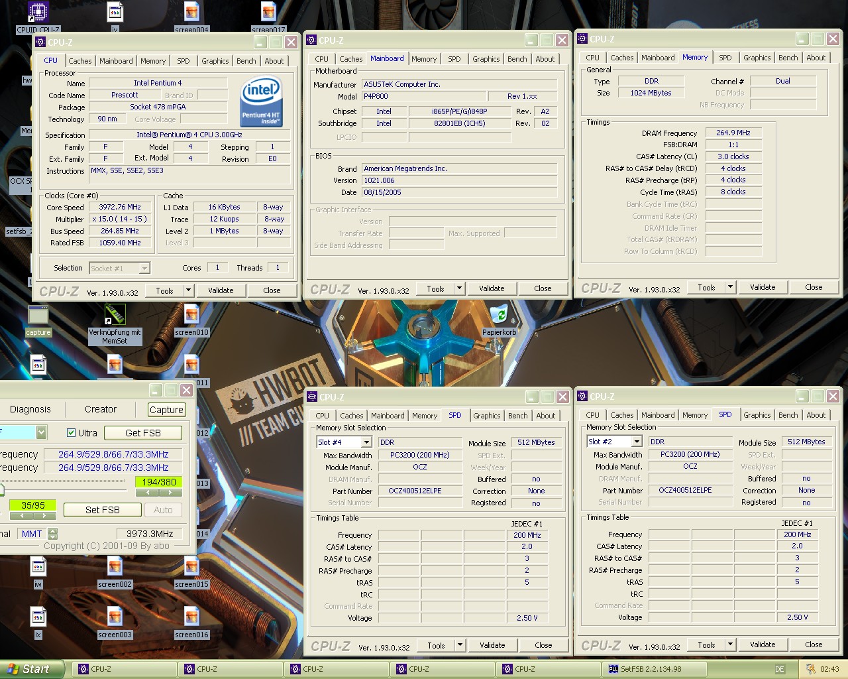Screen dimensions: 848x679
Task: Click Close in the Mainboard window
Action: (543, 288)
